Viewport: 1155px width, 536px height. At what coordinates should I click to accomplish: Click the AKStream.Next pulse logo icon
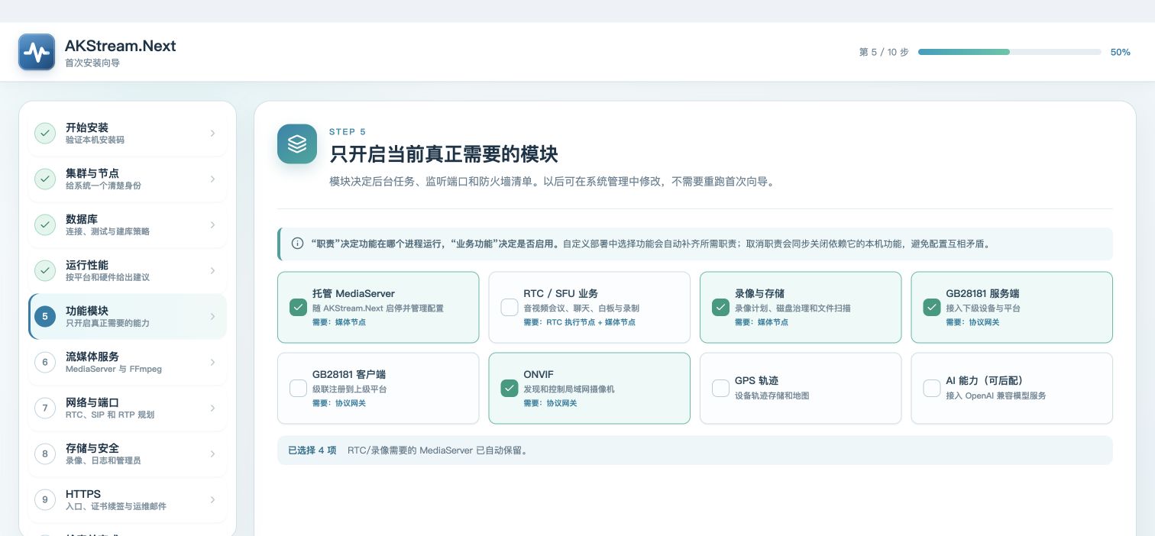coord(37,52)
